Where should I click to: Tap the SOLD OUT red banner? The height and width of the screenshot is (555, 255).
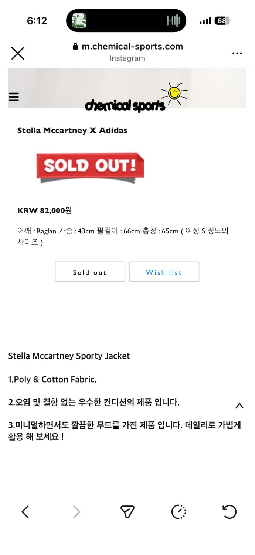tap(90, 166)
